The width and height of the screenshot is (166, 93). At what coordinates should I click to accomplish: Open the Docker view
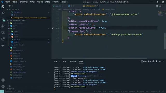pos(3,45)
